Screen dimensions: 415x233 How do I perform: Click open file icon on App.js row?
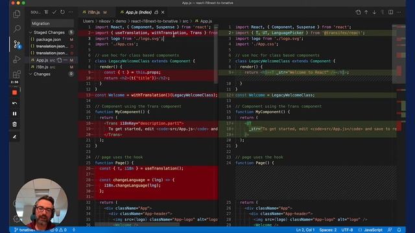pyautogui.click(x=60, y=60)
